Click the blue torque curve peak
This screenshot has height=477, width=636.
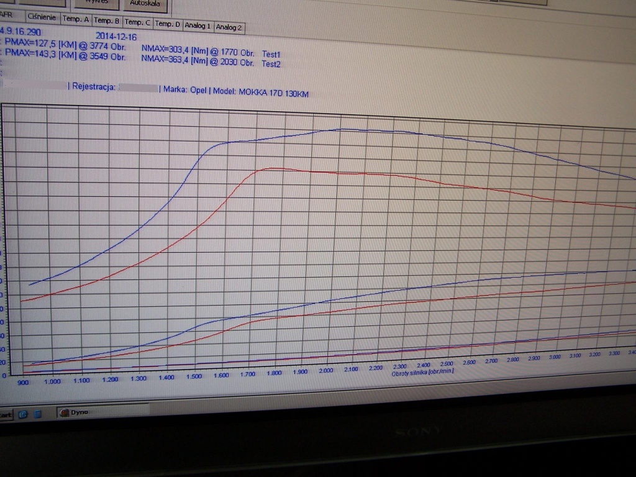[x=340, y=129]
